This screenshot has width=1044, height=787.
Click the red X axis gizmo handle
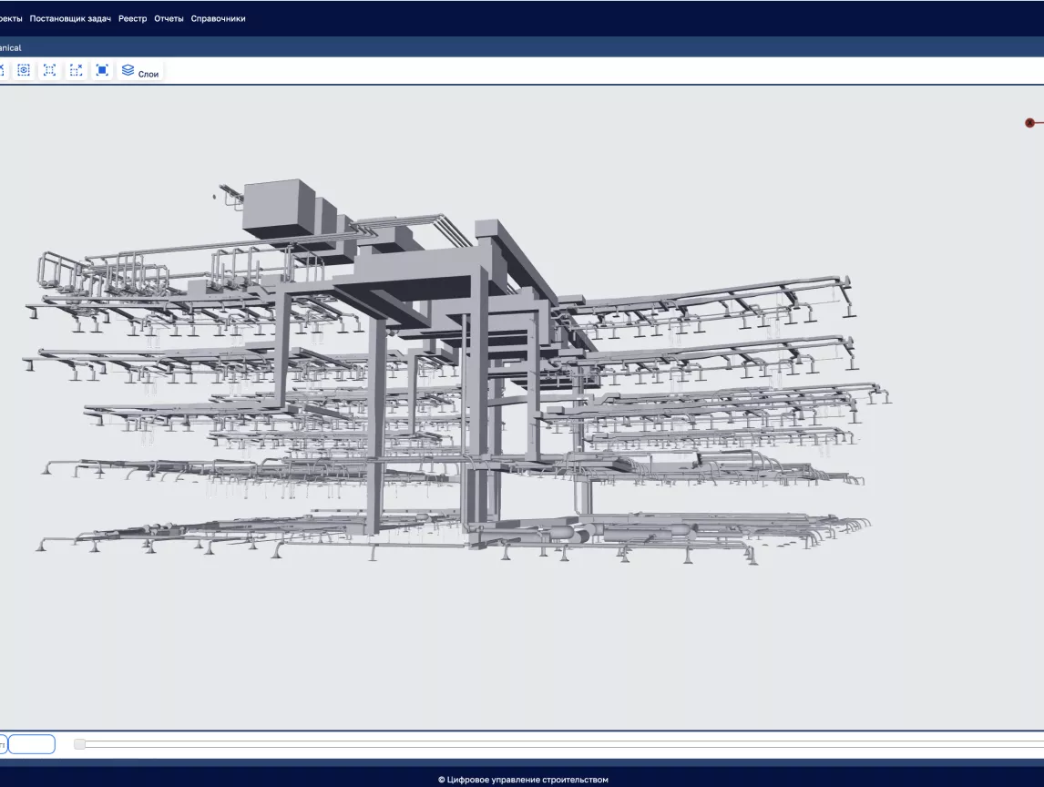coord(1030,123)
